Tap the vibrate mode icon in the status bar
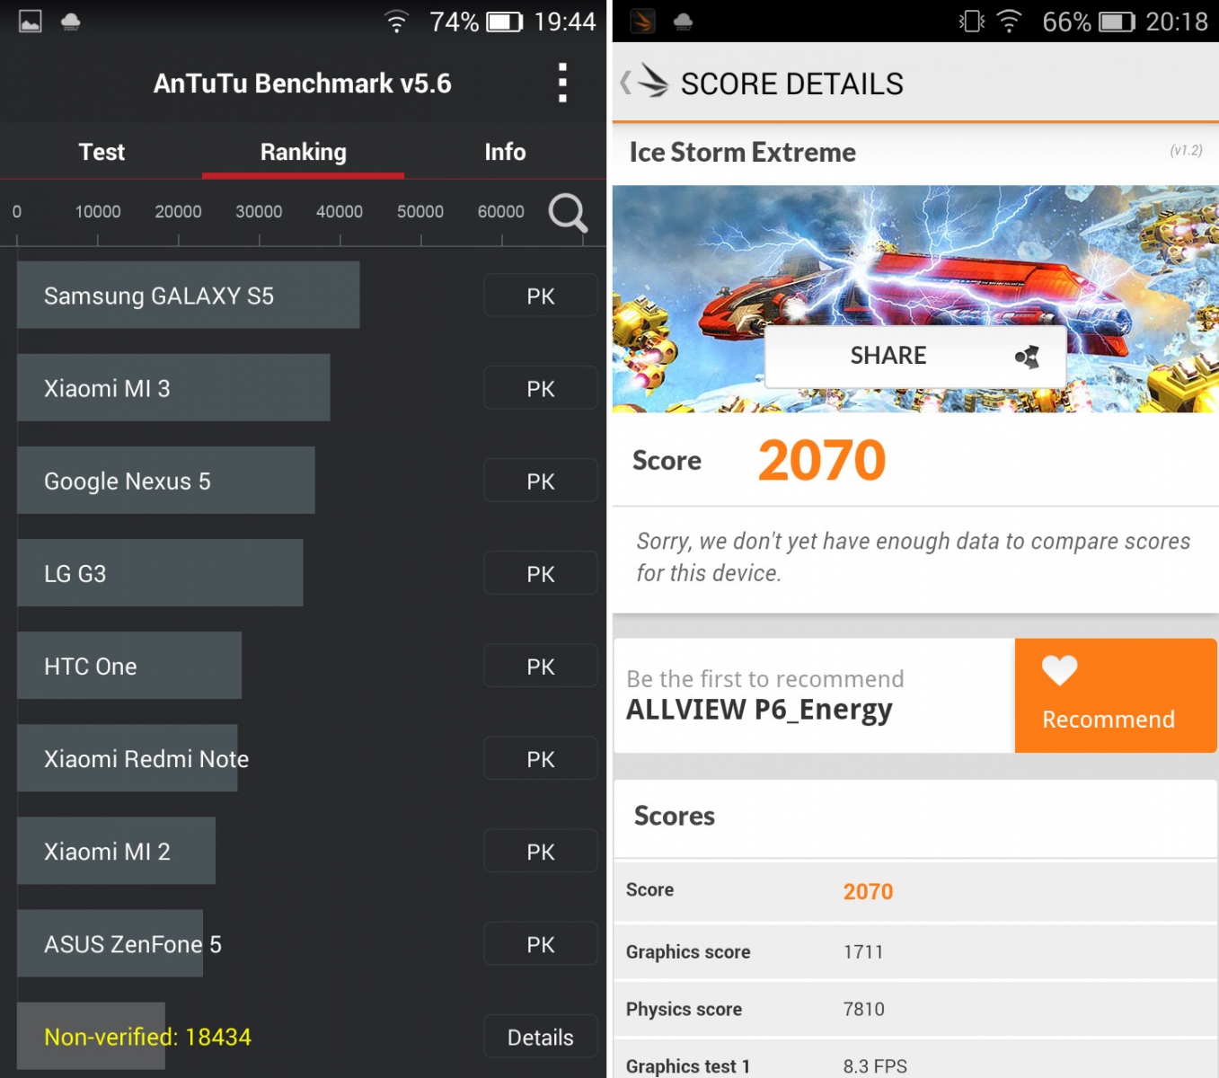1219x1078 pixels. tap(972, 22)
